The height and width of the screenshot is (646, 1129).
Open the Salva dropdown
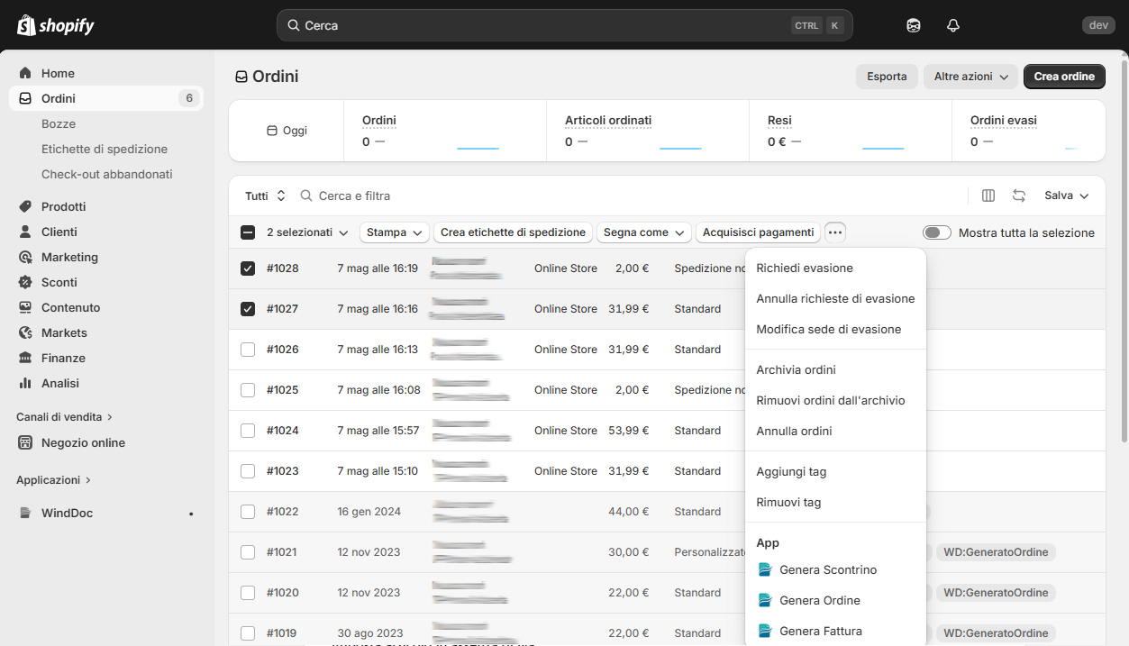1067,196
